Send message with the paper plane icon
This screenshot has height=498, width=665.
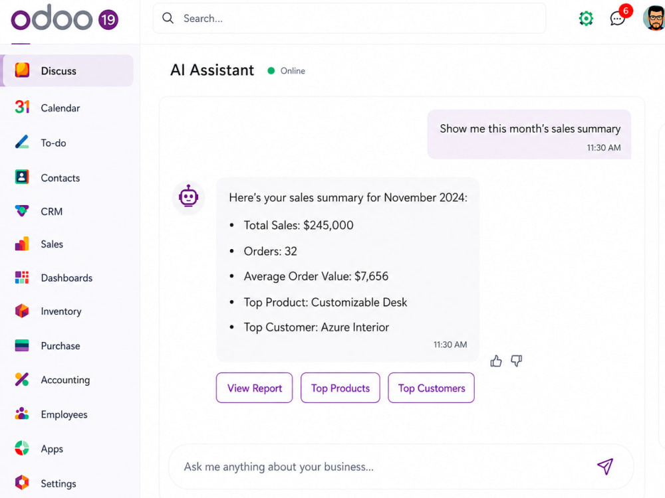click(x=605, y=466)
